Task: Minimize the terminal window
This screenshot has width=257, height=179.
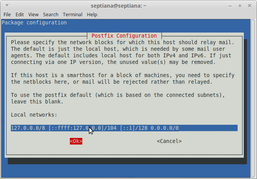Action: point(230,6)
